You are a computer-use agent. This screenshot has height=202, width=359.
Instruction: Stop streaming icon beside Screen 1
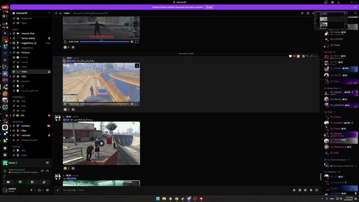47,163
